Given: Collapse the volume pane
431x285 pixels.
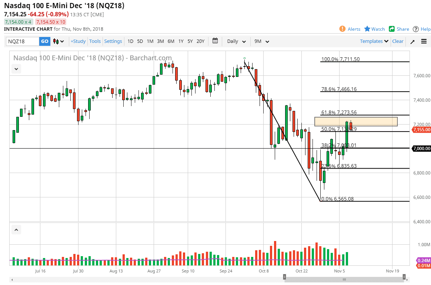Looking at the screenshot, I should pos(16,230).
